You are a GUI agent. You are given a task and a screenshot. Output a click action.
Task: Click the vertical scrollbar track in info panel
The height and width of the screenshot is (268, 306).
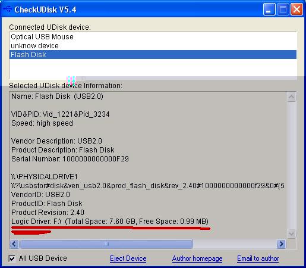292,165
